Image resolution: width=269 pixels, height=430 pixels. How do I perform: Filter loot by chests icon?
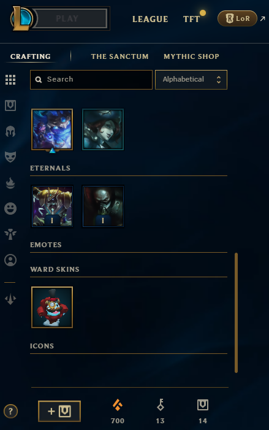tap(10, 106)
